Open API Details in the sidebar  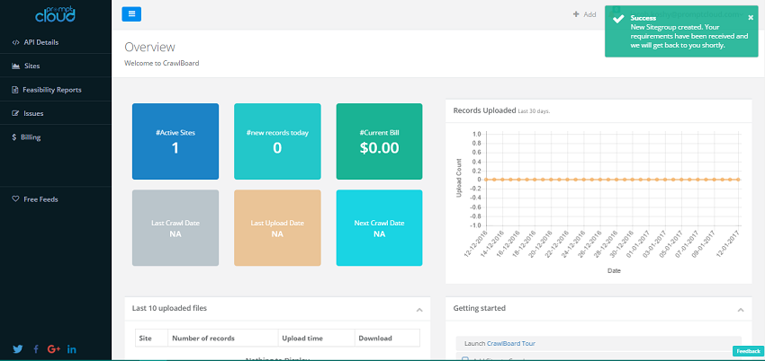[40, 42]
